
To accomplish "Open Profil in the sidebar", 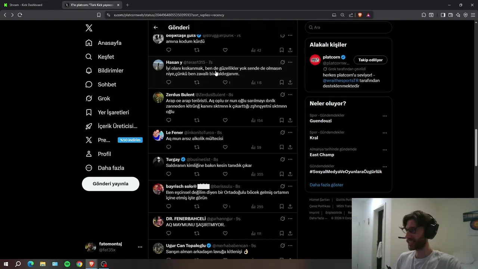I will (x=99, y=154).
